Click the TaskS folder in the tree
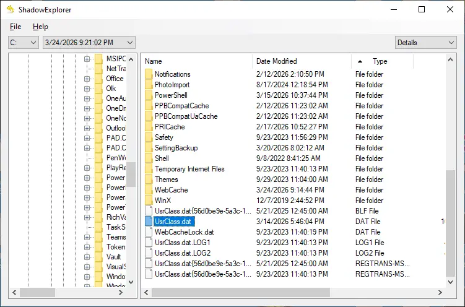Viewport: 465px width, 307px height. pos(116,227)
